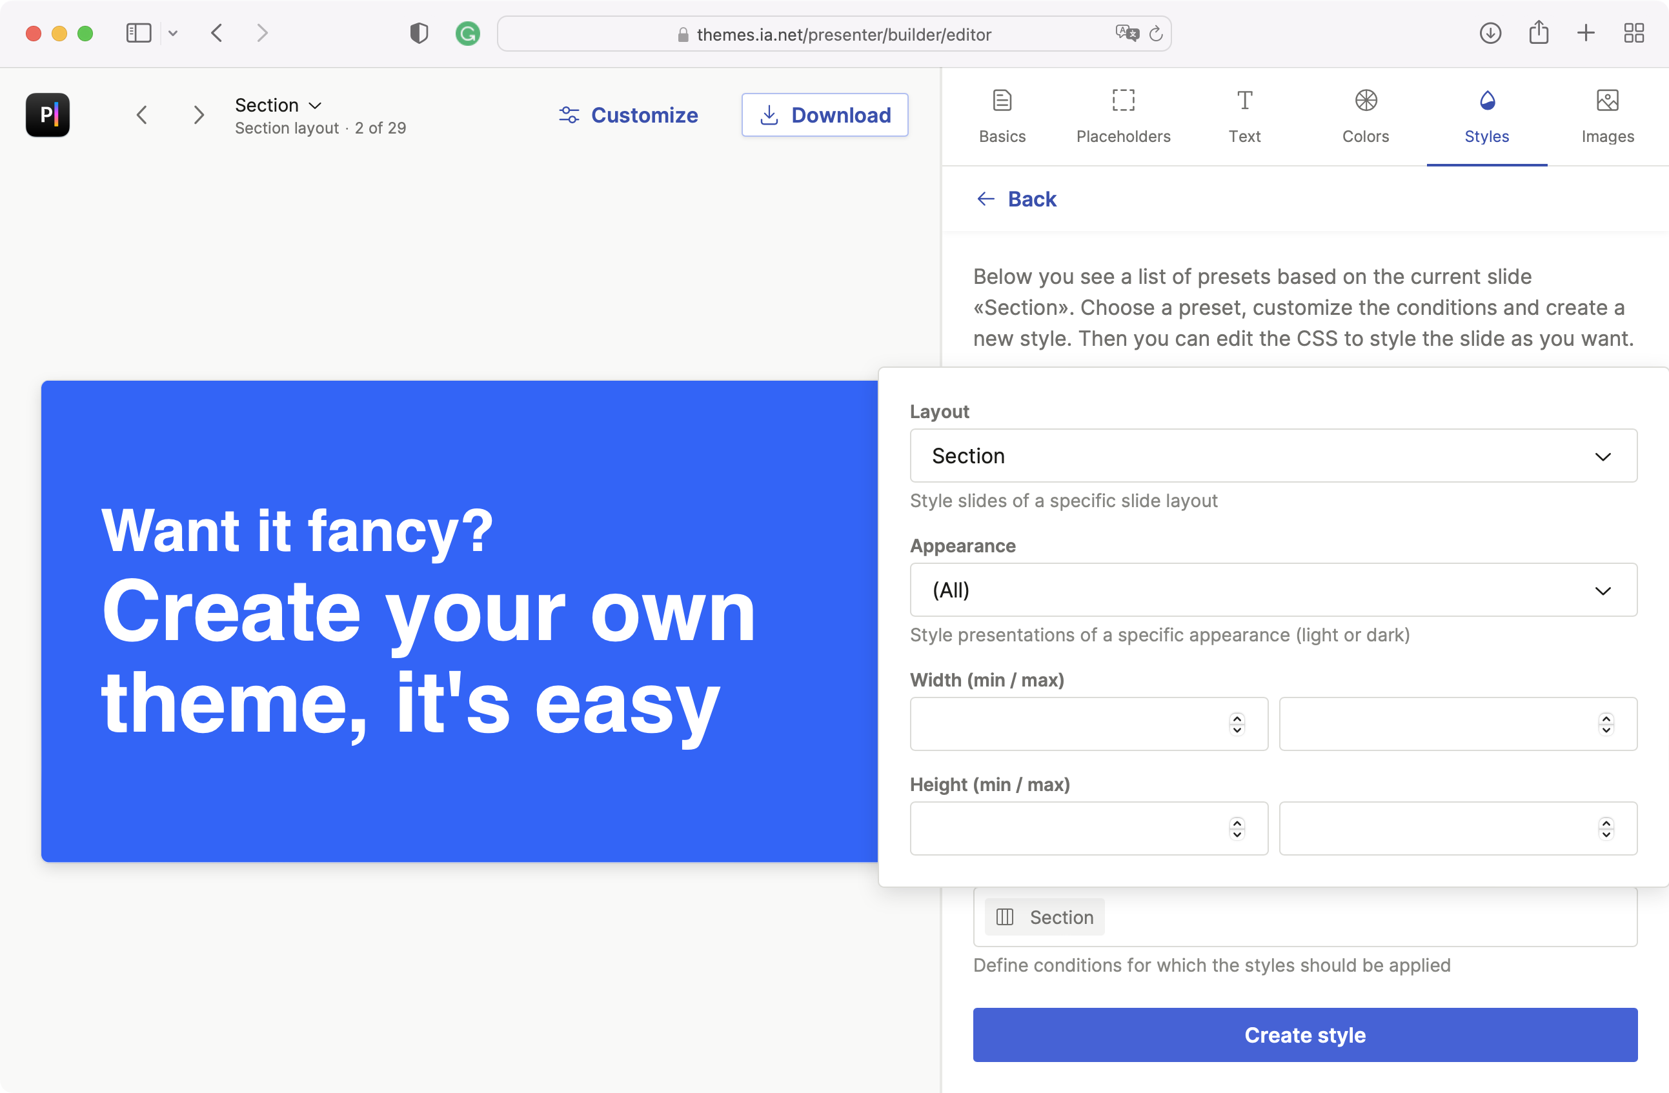Screen dimensions: 1669x1093
Task: Click the Width max input field
Action: click(x=1458, y=723)
